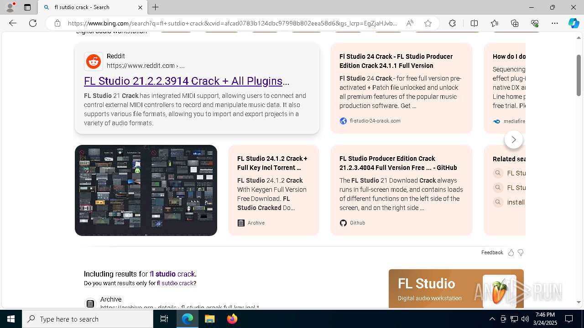Click the Reddit logo icon
This screenshot has height=328, width=584.
click(x=94, y=61)
